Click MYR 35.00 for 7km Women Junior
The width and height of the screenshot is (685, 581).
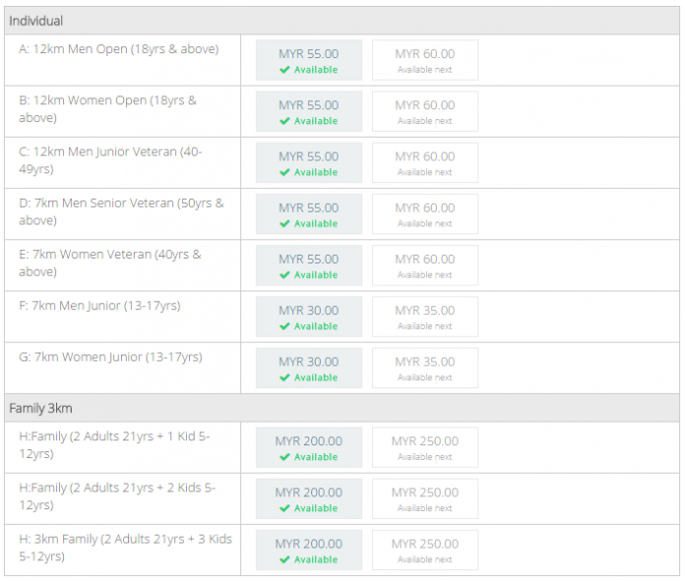click(x=424, y=367)
